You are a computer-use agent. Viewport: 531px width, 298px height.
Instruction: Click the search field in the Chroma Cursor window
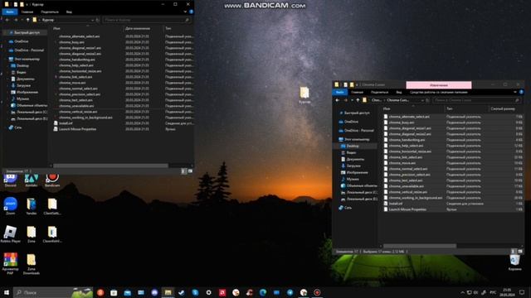tap(476, 100)
